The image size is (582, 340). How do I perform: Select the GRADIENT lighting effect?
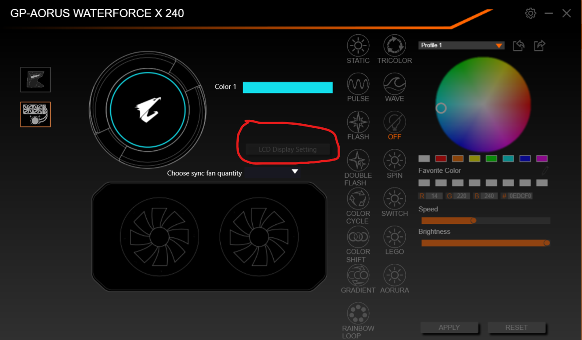358,275
